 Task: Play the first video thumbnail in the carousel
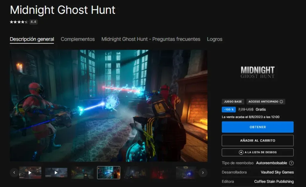coord(30,173)
